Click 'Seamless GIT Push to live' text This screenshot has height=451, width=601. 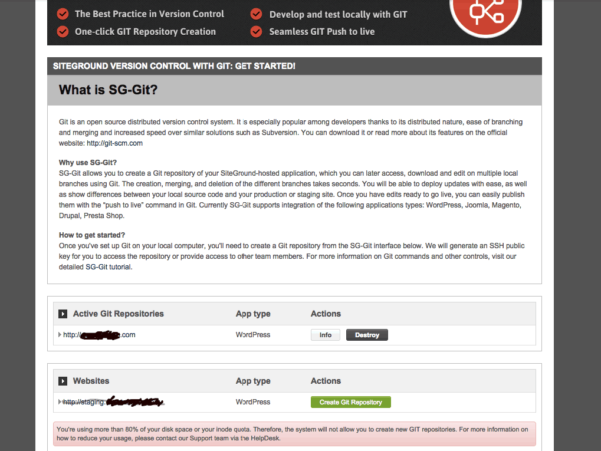pos(322,31)
